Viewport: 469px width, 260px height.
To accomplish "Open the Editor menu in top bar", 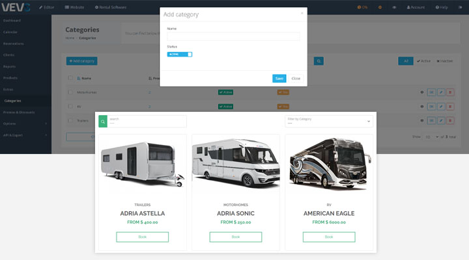I will click(46, 7).
